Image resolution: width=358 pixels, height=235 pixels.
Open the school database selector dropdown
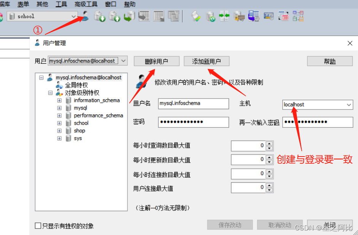73,16
